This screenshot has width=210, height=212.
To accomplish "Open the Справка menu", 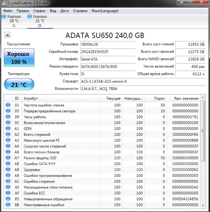I will click(x=80, y=11).
